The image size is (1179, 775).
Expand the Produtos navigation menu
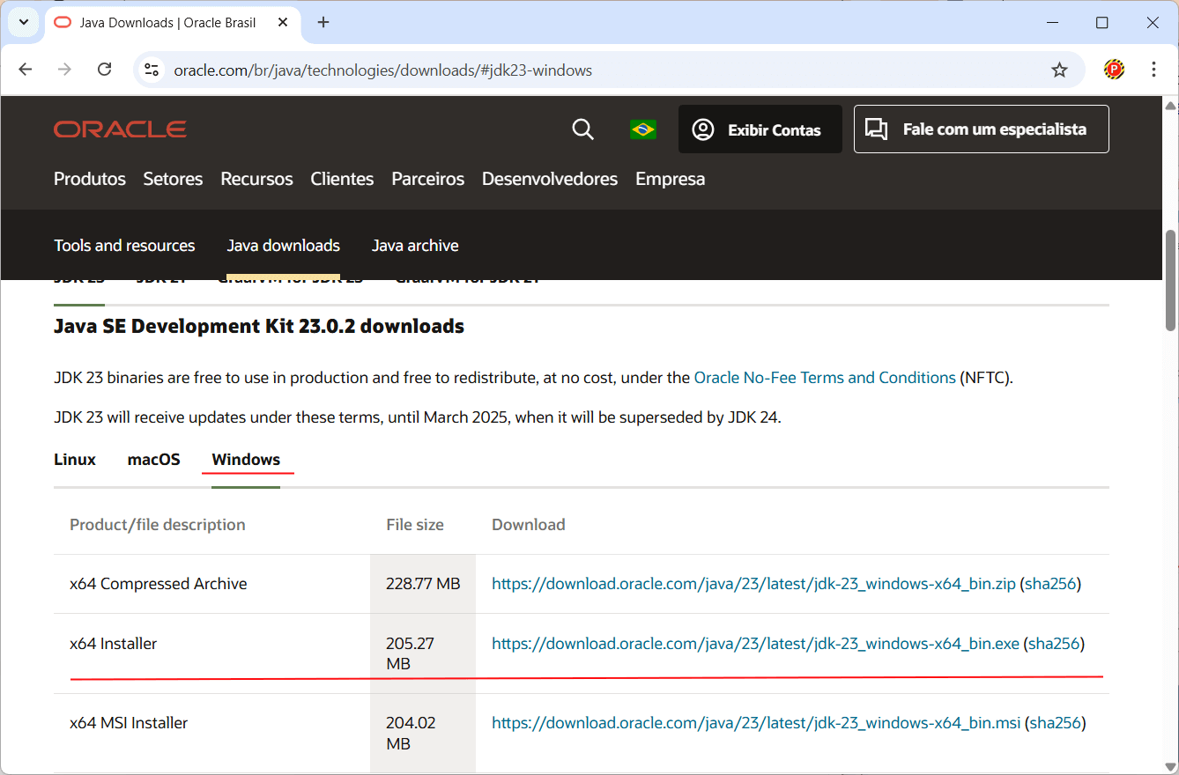(x=90, y=179)
